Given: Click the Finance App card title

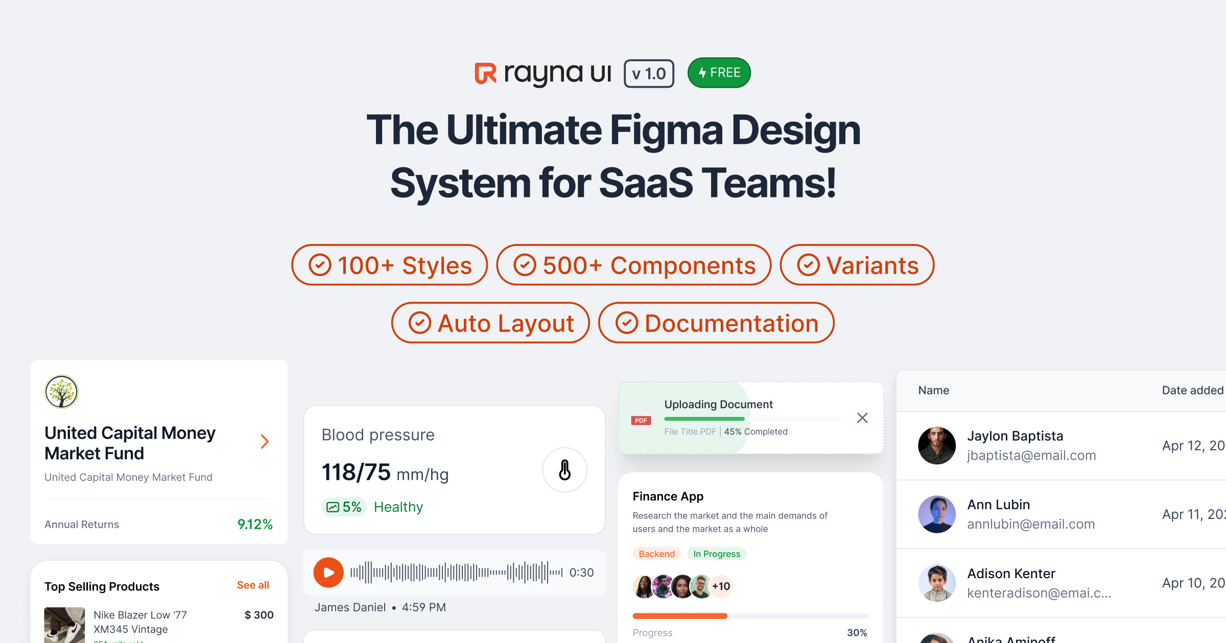Looking at the screenshot, I should (x=668, y=497).
